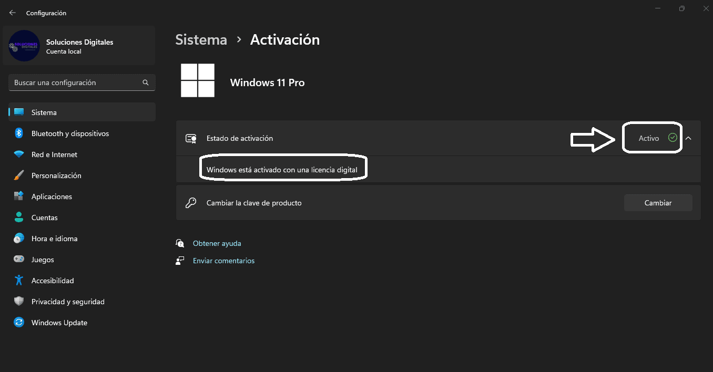The image size is (713, 372).
Task: Click the Privacidad y seguridad shield icon
Action: (19, 302)
